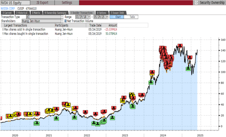
Task: Click the red insider marker near 57 in late 2023
Action: pyautogui.click(x=142, y=95)
